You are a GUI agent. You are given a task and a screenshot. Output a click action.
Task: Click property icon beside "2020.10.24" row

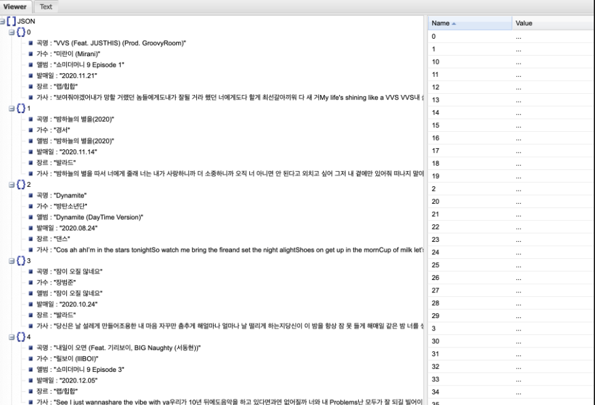[31, 304]
